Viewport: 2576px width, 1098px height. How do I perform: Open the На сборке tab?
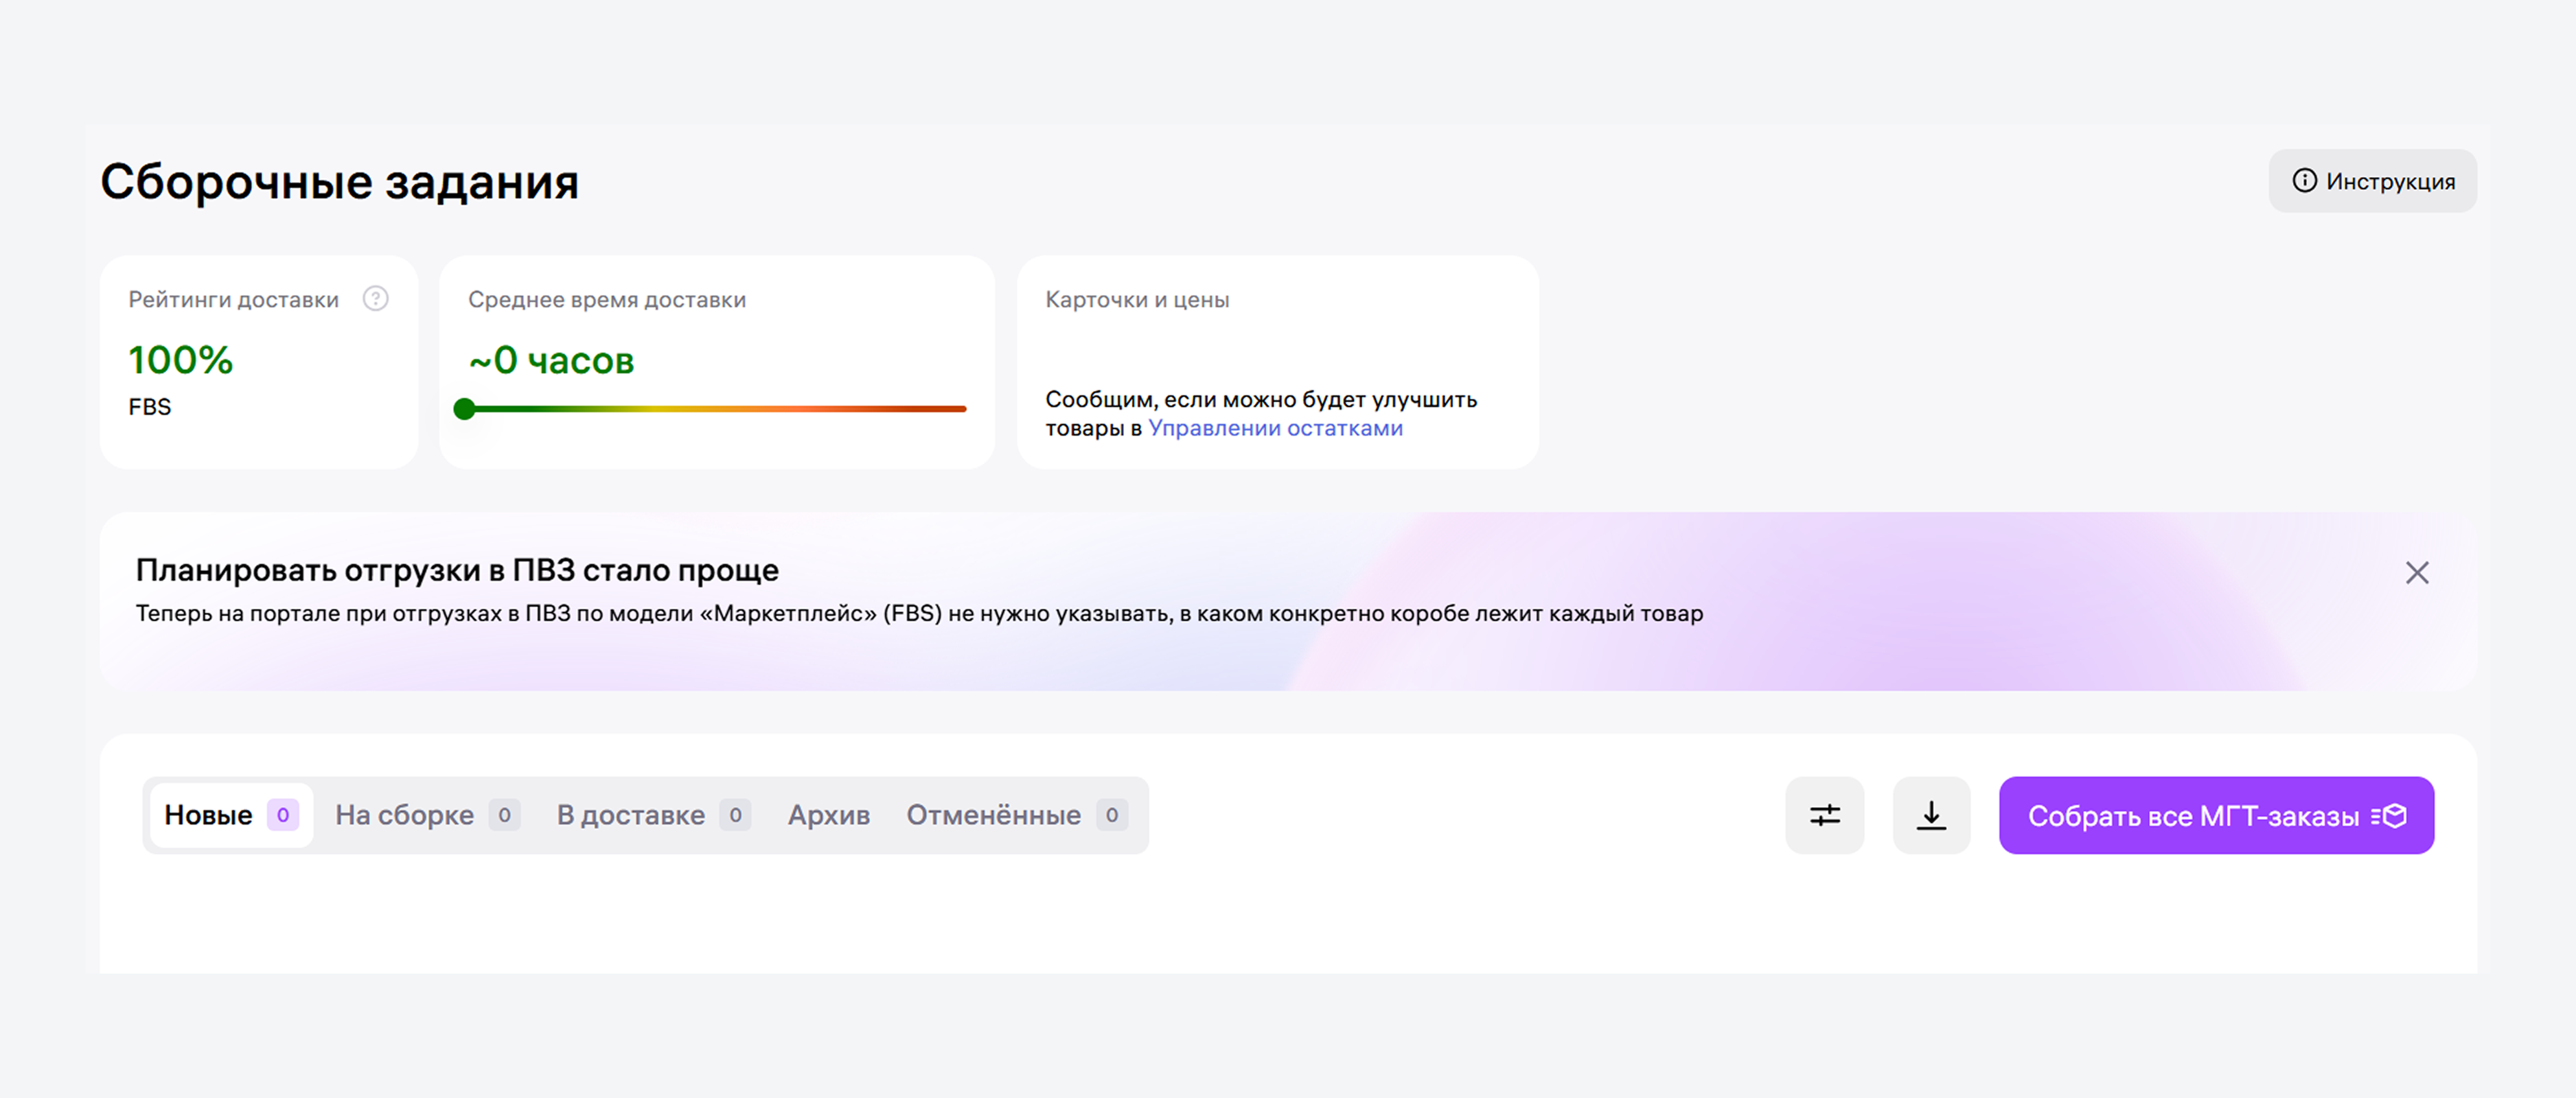click(405, 815)
